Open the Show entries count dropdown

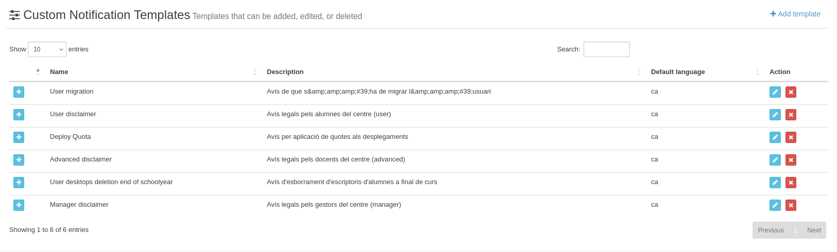click(47, 49)
